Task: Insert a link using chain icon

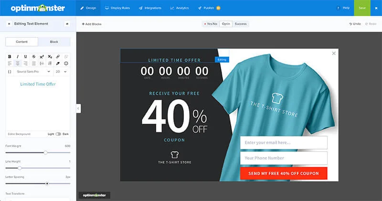Action: pos(58,56)
